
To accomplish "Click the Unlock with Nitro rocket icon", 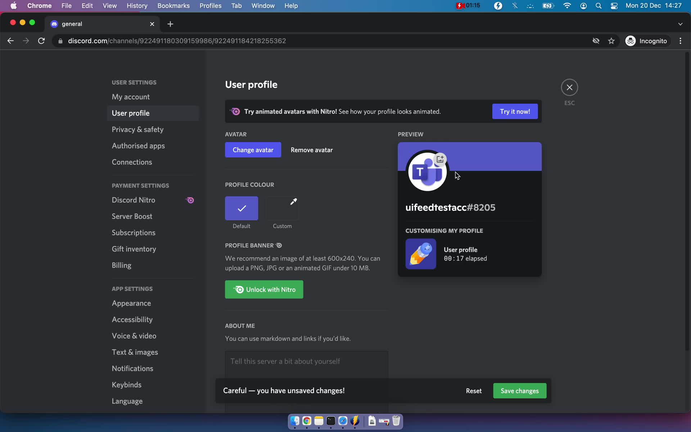I will pyautogui.click(x=239, y=289).
